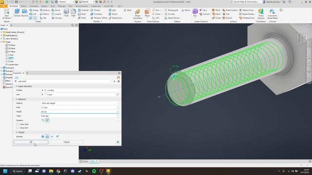Confirm the coil with OK
This screenshot has height=175, width=312.
click(31, 142)
